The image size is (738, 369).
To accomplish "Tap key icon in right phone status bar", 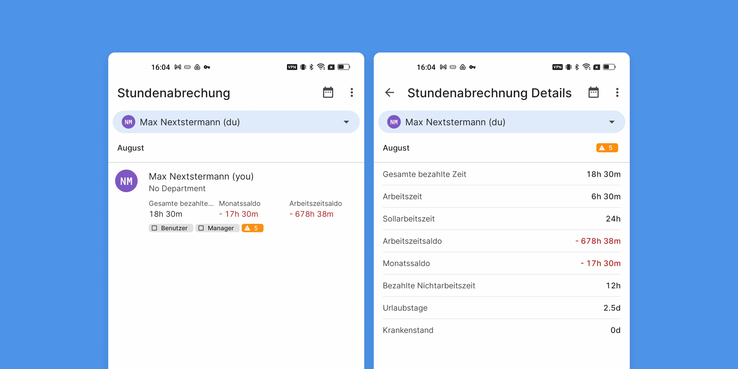I will pos(472,67).
